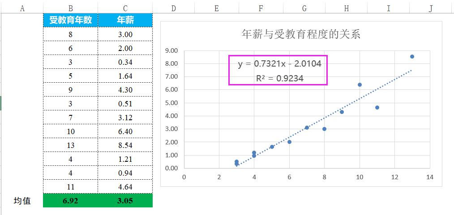Select column B header
Screen dimensions: 454x215
tap(71, 8)
